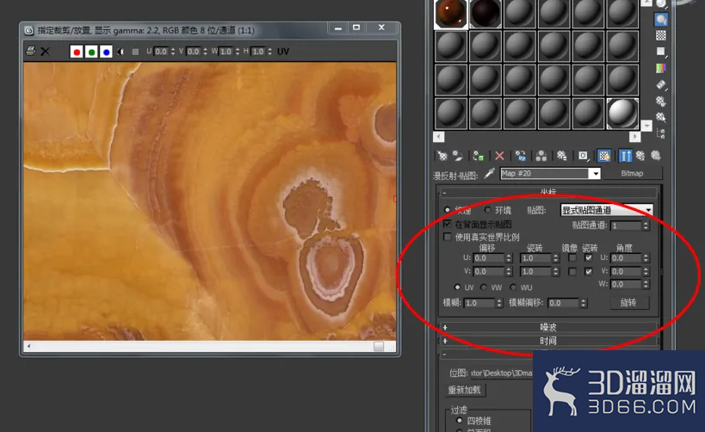Adjust the 模糊偏移 spinner arrows
Screen dimensions: 705x432
point(583,303)
